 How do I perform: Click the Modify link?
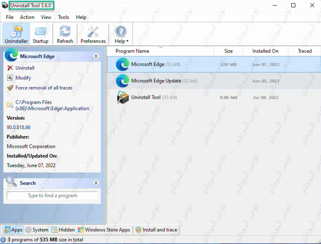coord(23,78)
